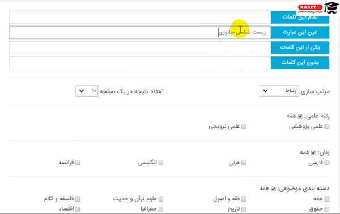Open the مرتب سازی dropdown showing ارتباط
The image size is (340, 214).
[279, 91]
